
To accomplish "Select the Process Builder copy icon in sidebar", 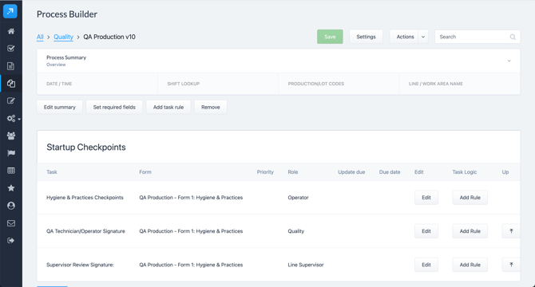I will [x=11, y=84].
